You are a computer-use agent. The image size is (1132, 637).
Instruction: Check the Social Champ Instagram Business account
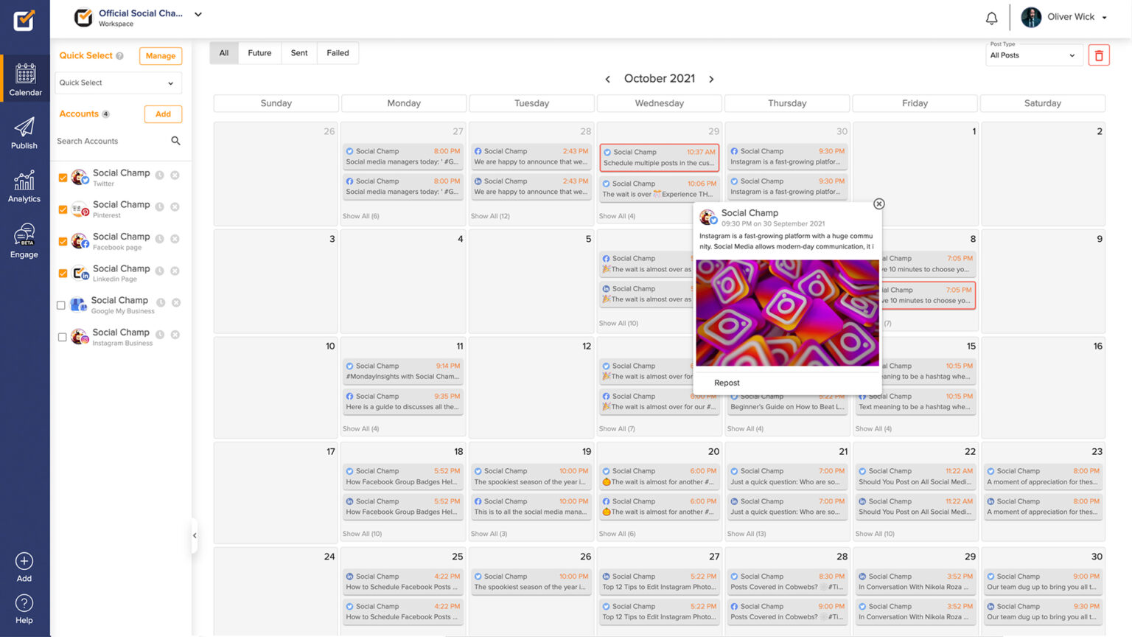[62, 337]
